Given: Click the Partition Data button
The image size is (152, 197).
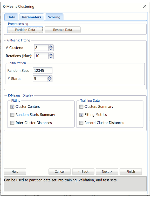Looking at the screenshot, I should [25, 30].
